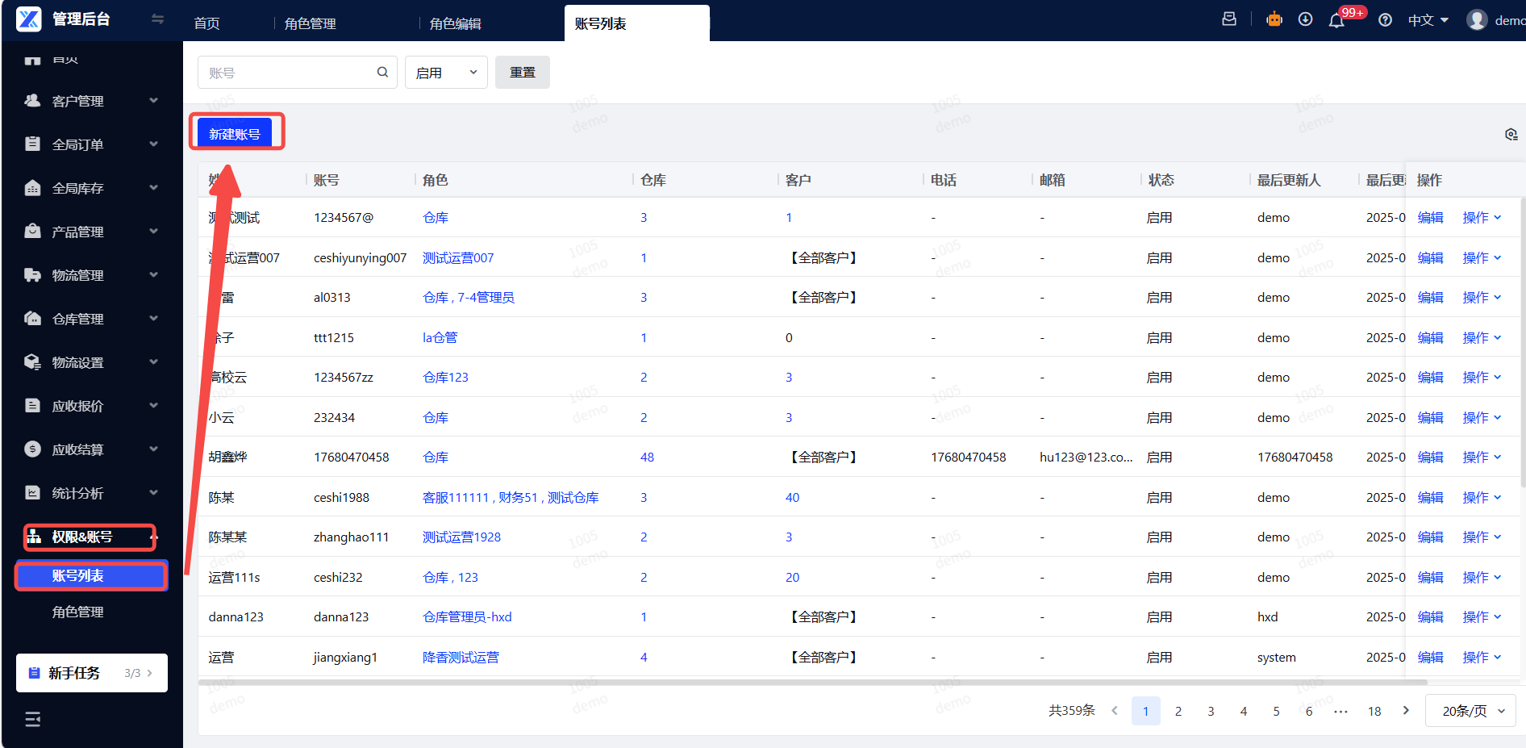
Task: Jump to page 5 in pagination
Action: [x=1276, y=711]
